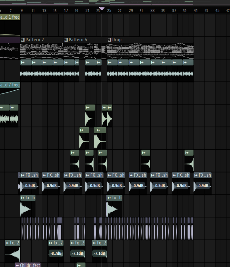Open menu icon of loop clip starting bar 15
The image size is (230, 267).
coord(55,63)
